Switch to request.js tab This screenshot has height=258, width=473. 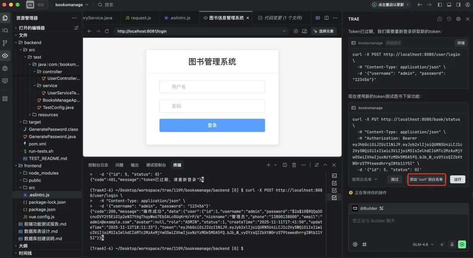(x=138, y=18)
